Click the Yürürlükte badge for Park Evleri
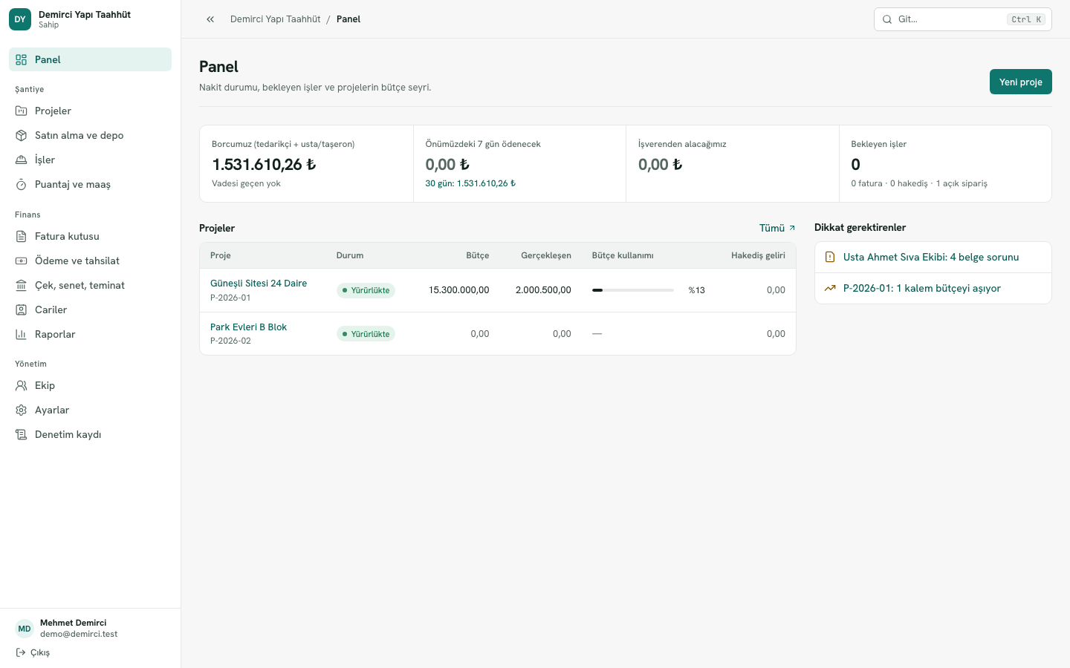This screenshot has height=668, width=1070. (x=366, y=334)
